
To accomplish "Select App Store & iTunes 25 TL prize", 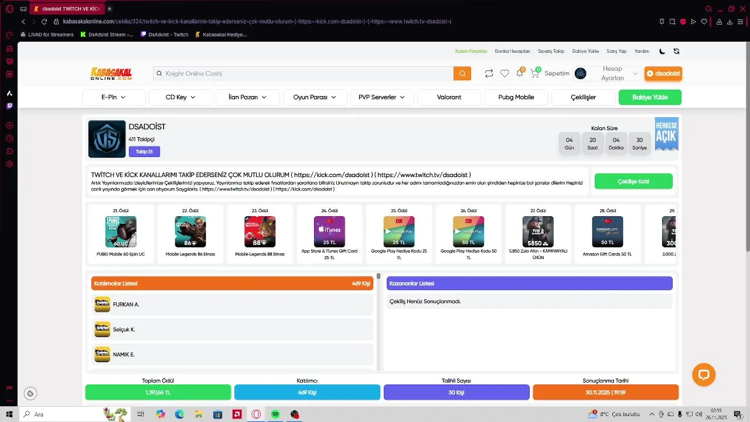I will click(x=329, y=233).
